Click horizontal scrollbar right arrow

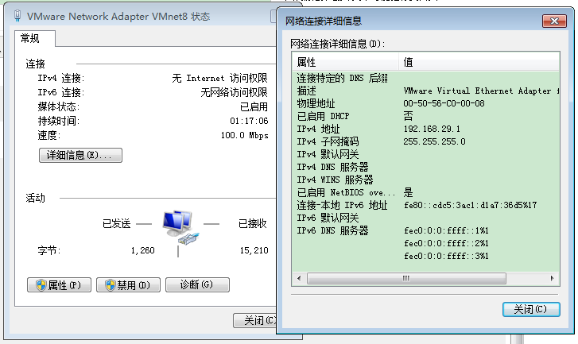(x=552, y=278)
